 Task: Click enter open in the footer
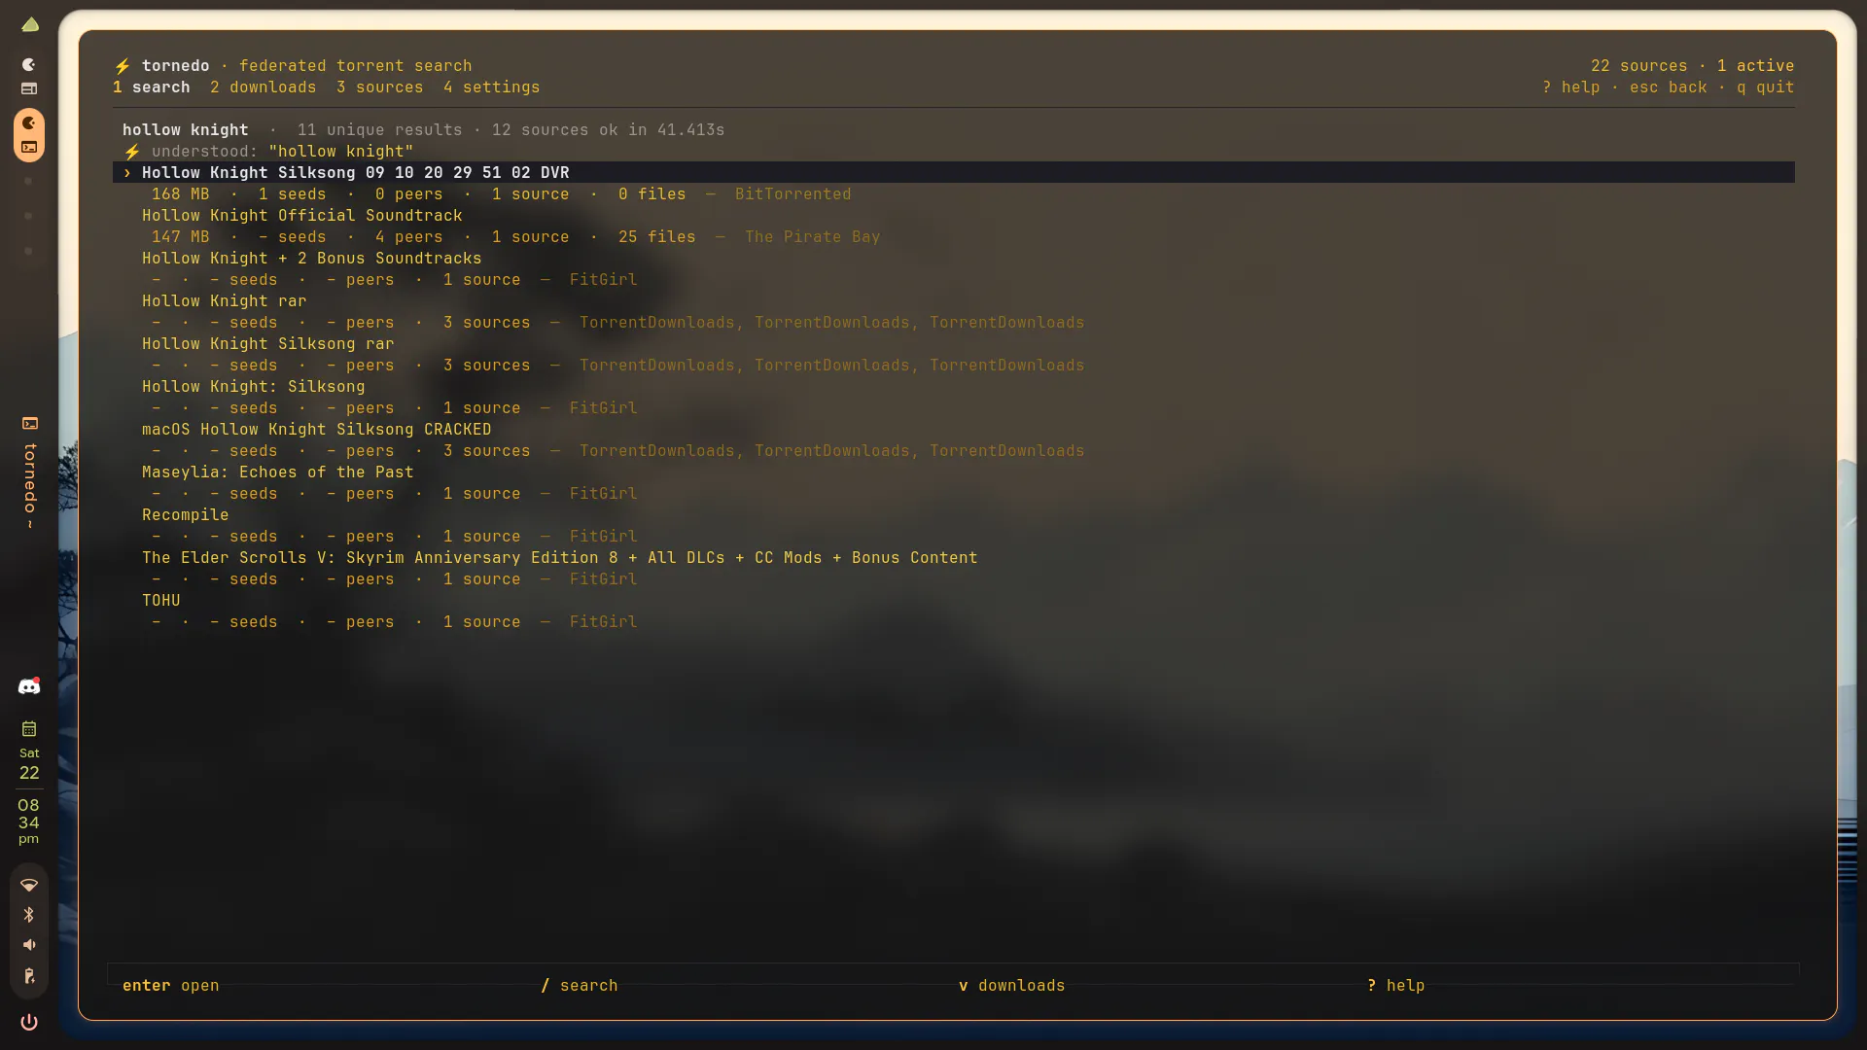pyautogui.click(x=171, y=986)
